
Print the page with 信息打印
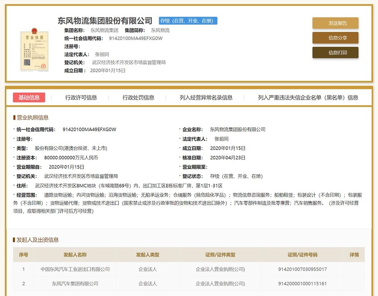335,53
